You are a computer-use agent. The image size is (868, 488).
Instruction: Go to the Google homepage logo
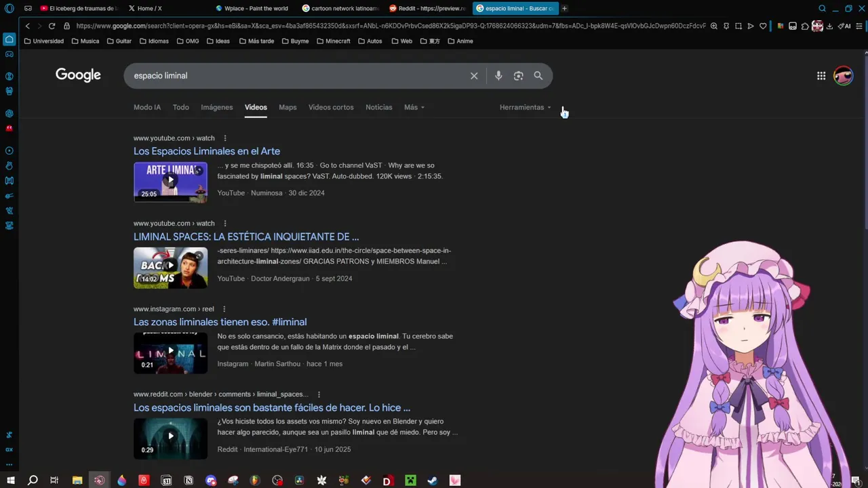pos(78,75)
